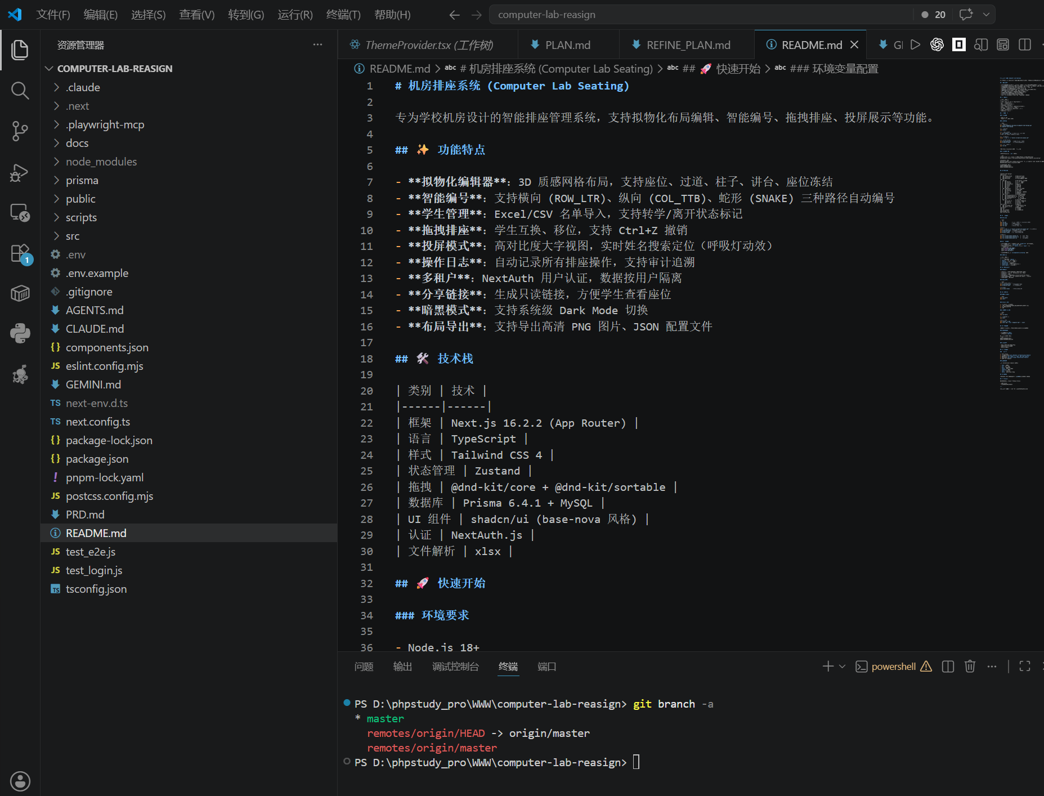Viewport: 1044px width, 796px height.
Task: Collapse the COMPUTER-LAB-REASIGN root folder
Action: coord(50,69)
